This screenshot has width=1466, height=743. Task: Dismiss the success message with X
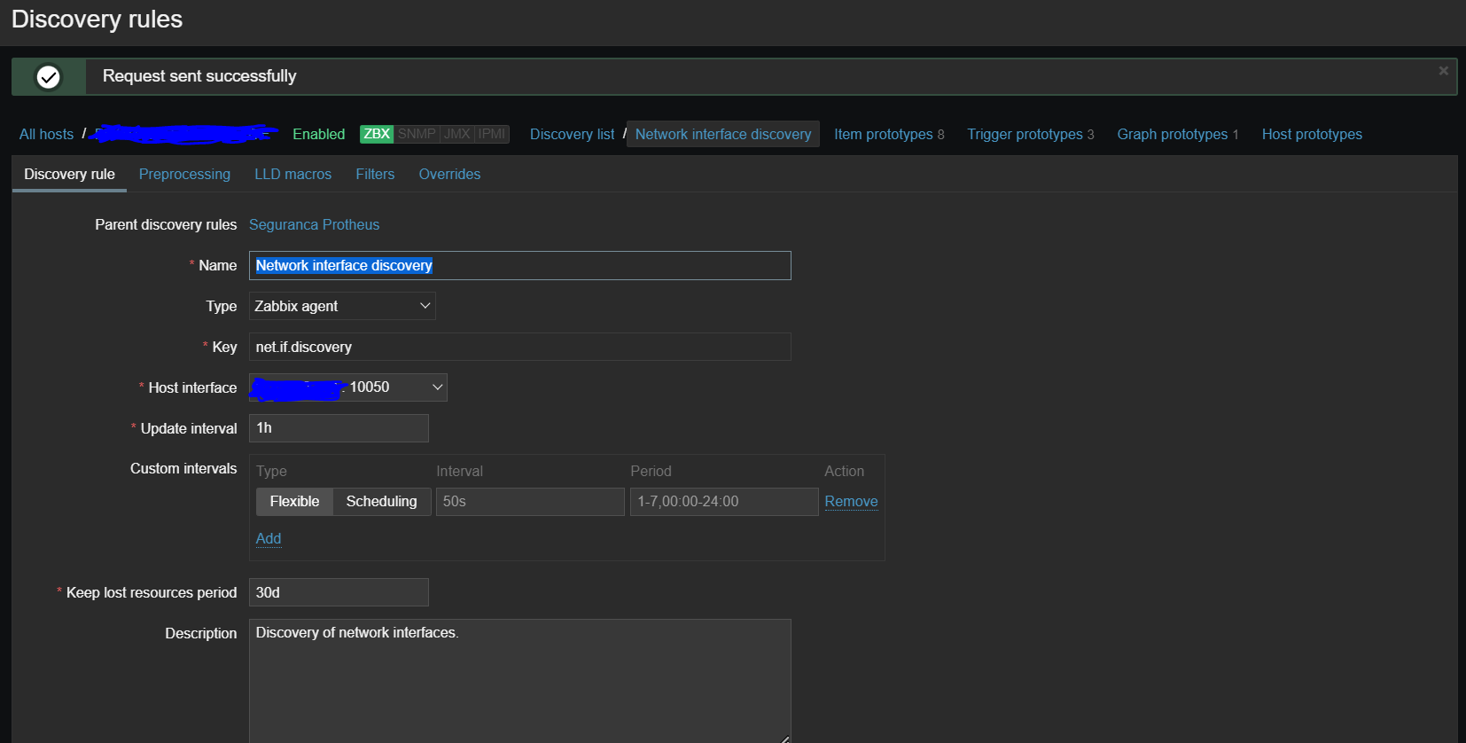click(1443, 71)
